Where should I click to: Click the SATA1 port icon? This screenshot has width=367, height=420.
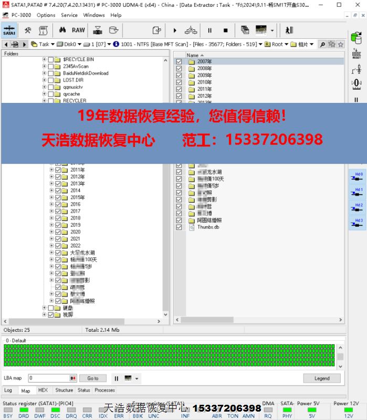coord(9,30)
